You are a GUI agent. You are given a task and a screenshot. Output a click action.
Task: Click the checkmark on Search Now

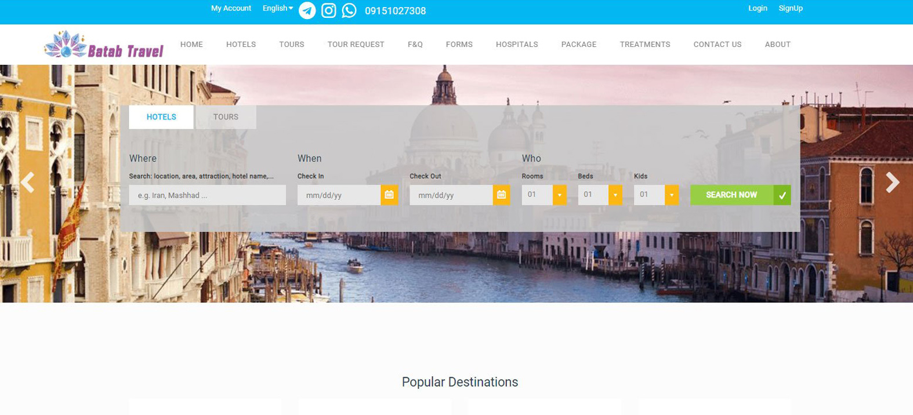tap(782, 195)
